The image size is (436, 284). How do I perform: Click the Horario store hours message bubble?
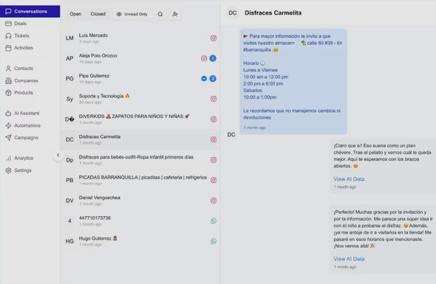coord(293,82)
